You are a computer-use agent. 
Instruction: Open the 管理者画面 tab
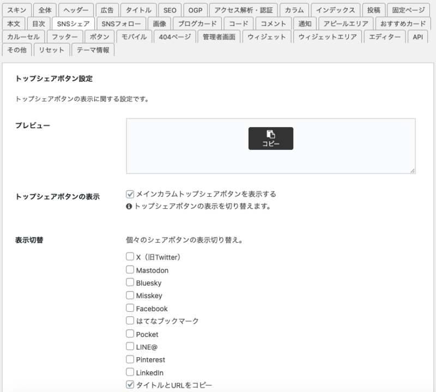[x=219, y=37]
